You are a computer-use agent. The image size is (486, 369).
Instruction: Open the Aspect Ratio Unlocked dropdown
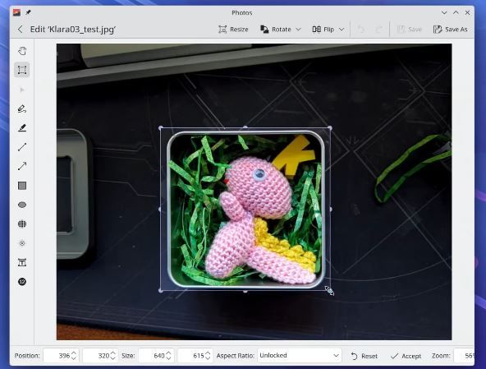pyautogui.click(x=299, y=356)
